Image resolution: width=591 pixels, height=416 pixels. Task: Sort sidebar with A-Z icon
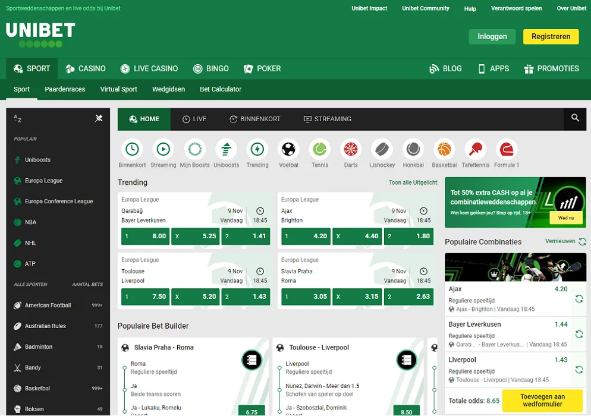point(17,118)
